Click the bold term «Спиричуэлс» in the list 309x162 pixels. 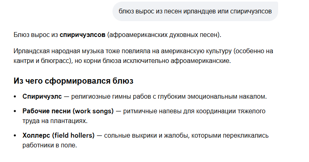pyautogui.click(x=42, y=97)
